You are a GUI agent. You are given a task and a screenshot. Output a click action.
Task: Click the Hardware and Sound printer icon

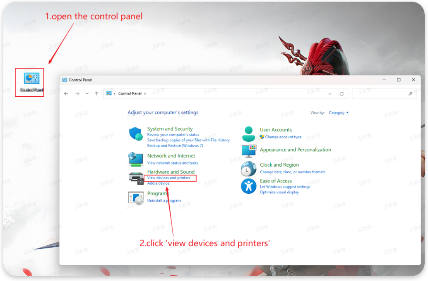click(x=136, y=179)
